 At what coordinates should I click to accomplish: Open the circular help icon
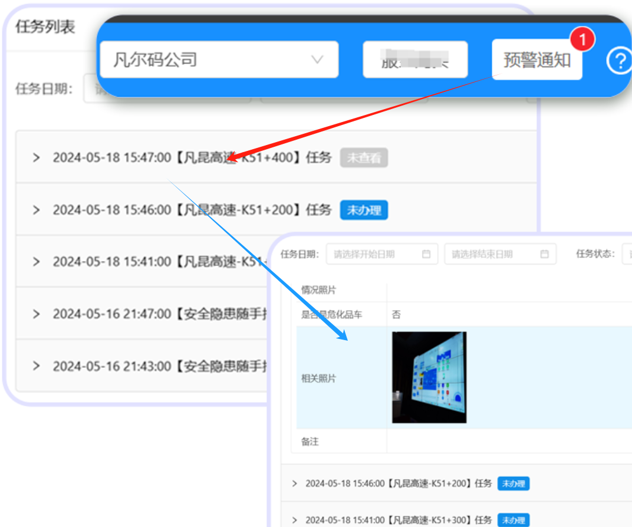(620, 61)
